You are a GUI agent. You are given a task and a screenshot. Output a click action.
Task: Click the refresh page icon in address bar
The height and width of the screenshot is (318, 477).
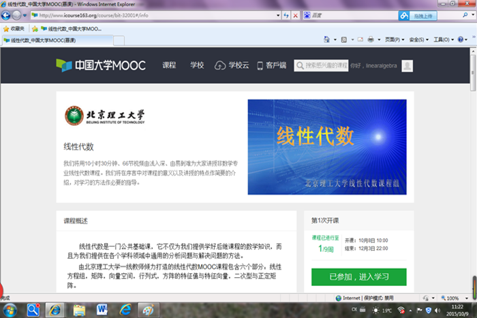click(x=285, y=15)
